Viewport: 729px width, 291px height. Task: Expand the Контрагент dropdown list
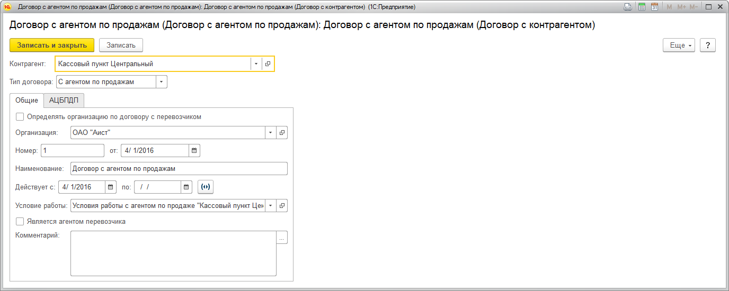(x=256, y=64)
